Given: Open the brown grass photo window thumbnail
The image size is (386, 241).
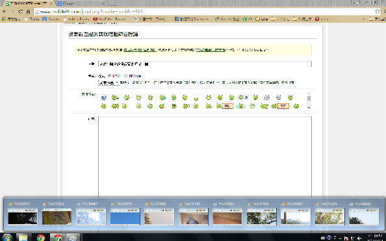Looking at the screenshot, I should pyautogui.click(x=57, y=216).
